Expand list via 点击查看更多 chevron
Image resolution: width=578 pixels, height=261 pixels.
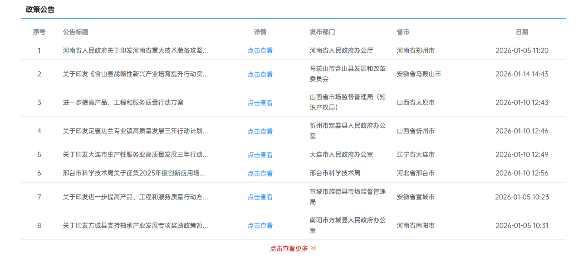pyautogui.click(x=313, y=248)
